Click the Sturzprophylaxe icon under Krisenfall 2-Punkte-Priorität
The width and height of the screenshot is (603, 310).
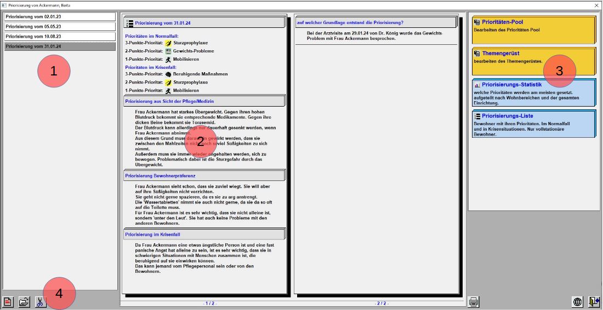tap(168, 83)
